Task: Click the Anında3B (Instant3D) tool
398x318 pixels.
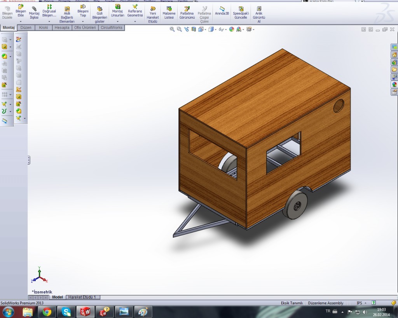Action: click(x=222, y=12)
